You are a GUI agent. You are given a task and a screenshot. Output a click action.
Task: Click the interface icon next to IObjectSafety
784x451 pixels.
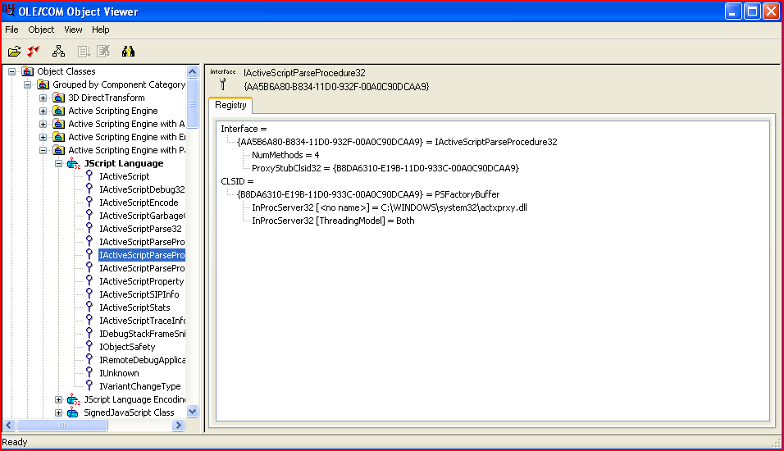coord(89,346)
